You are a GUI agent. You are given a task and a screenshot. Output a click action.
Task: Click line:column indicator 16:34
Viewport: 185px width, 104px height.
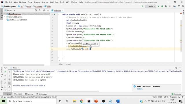pyautogui.click(x=154, y=97)
